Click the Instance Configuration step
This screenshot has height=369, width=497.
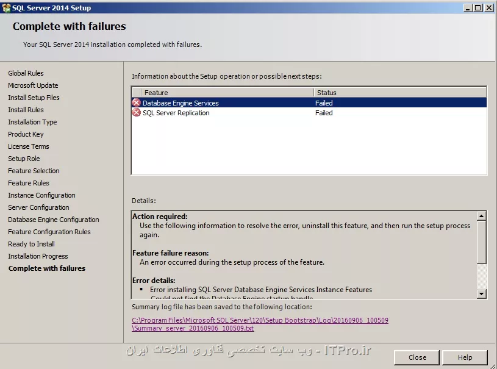point(41,195)
